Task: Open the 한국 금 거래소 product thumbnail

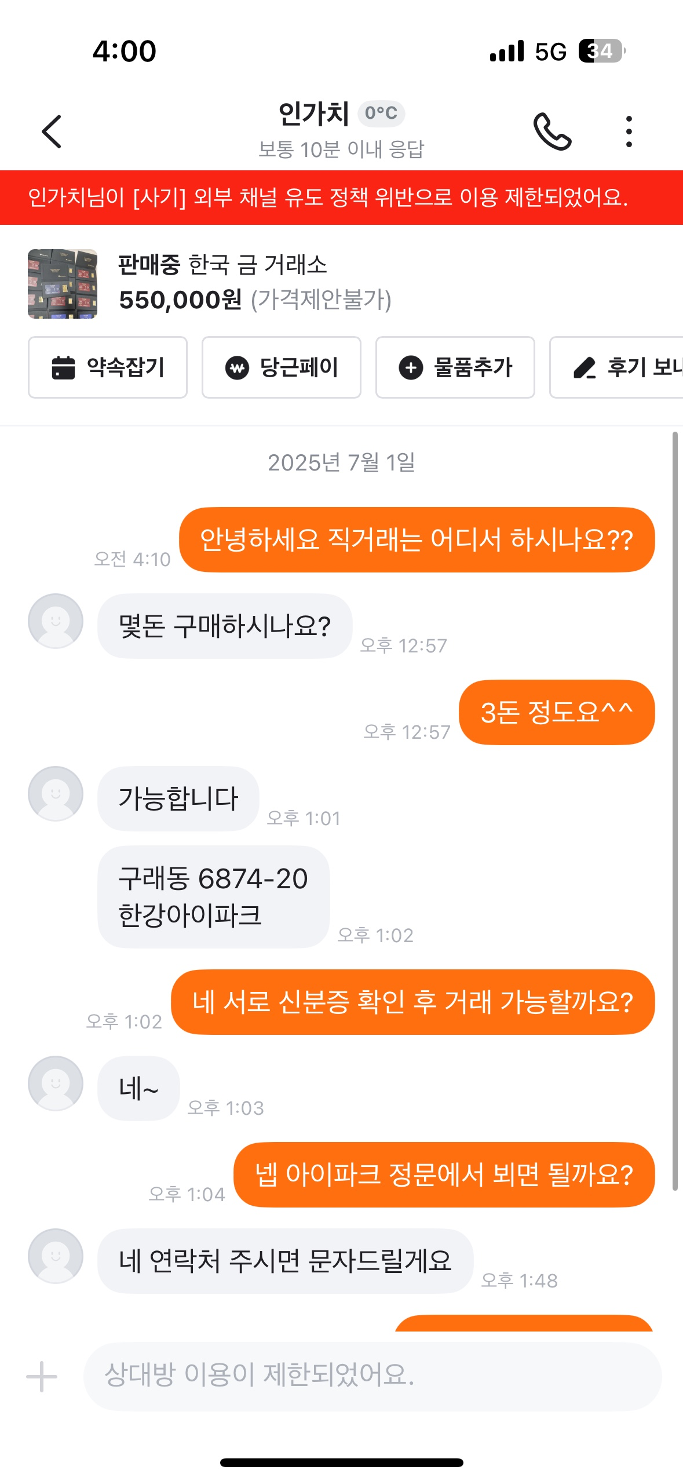Action: 63,284
